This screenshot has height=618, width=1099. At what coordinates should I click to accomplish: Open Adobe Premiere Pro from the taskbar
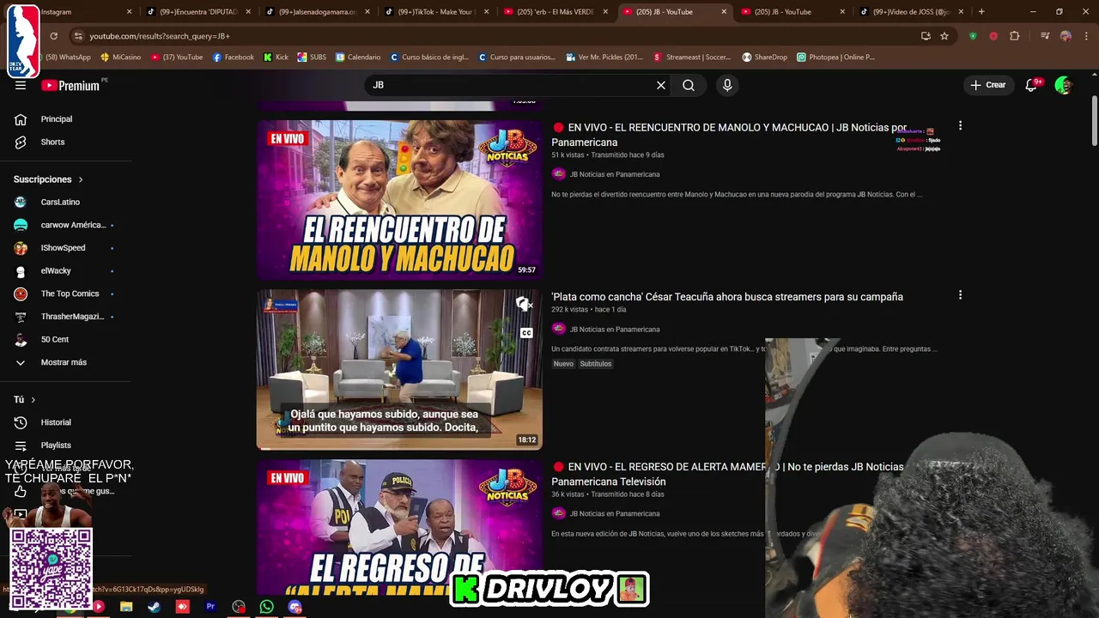tap(210, 607)
